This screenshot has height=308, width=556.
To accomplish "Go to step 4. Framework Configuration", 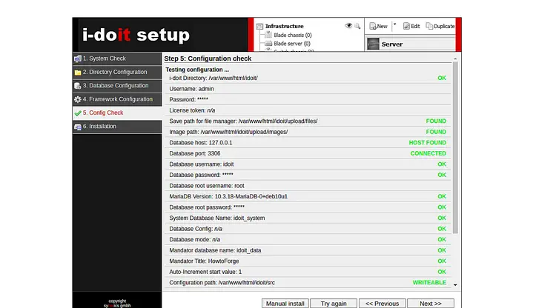I will click(x=117, y=99).
